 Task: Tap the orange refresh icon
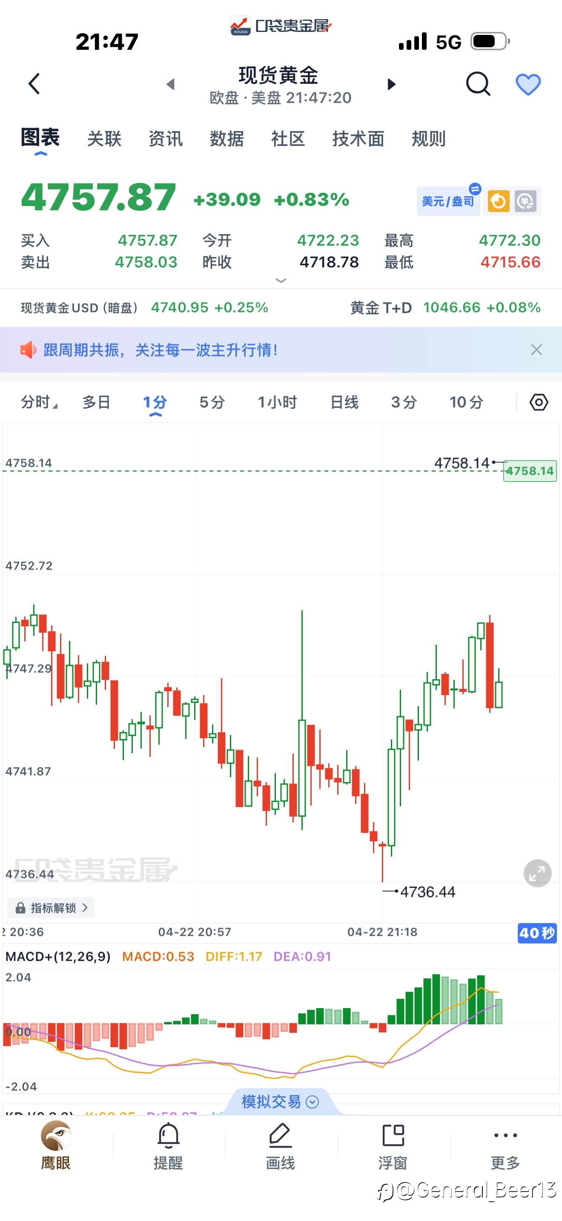click(x=498, y=201)
